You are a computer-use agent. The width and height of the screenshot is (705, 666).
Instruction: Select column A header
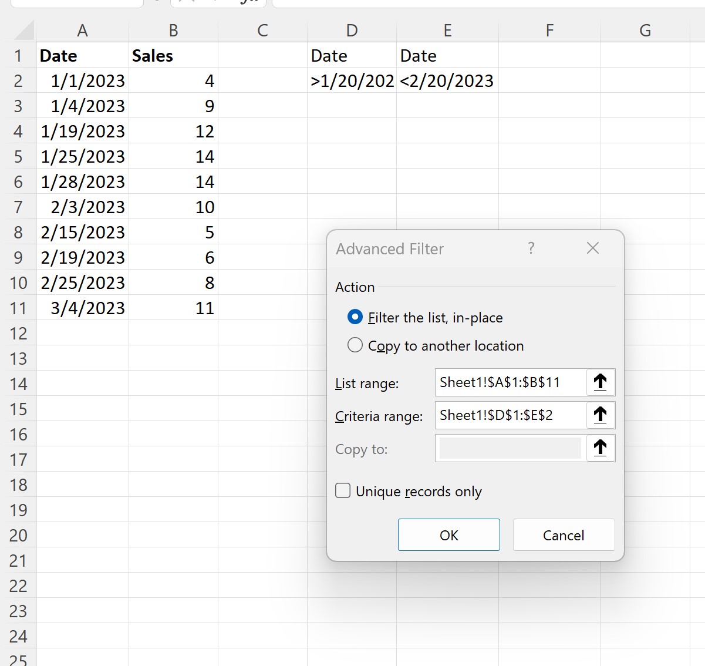82,30
